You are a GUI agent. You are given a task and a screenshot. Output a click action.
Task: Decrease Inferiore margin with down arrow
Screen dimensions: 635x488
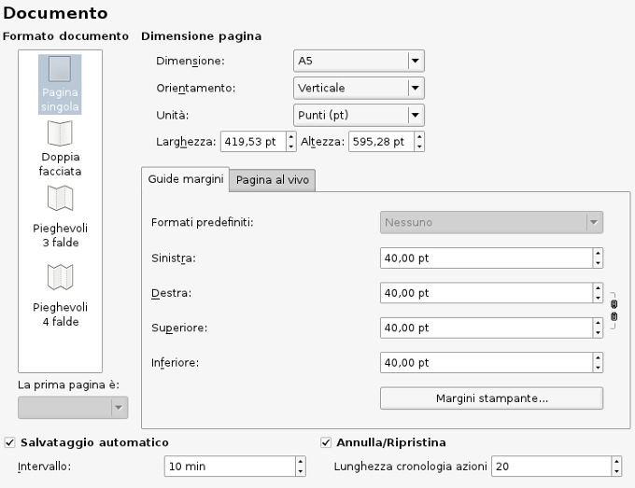click(599, 368)
